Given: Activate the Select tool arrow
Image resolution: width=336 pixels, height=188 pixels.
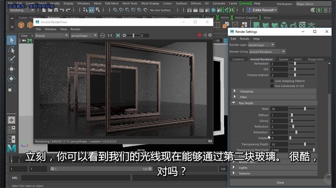Looking at the screenshot, I should click(x=12, y=40).
